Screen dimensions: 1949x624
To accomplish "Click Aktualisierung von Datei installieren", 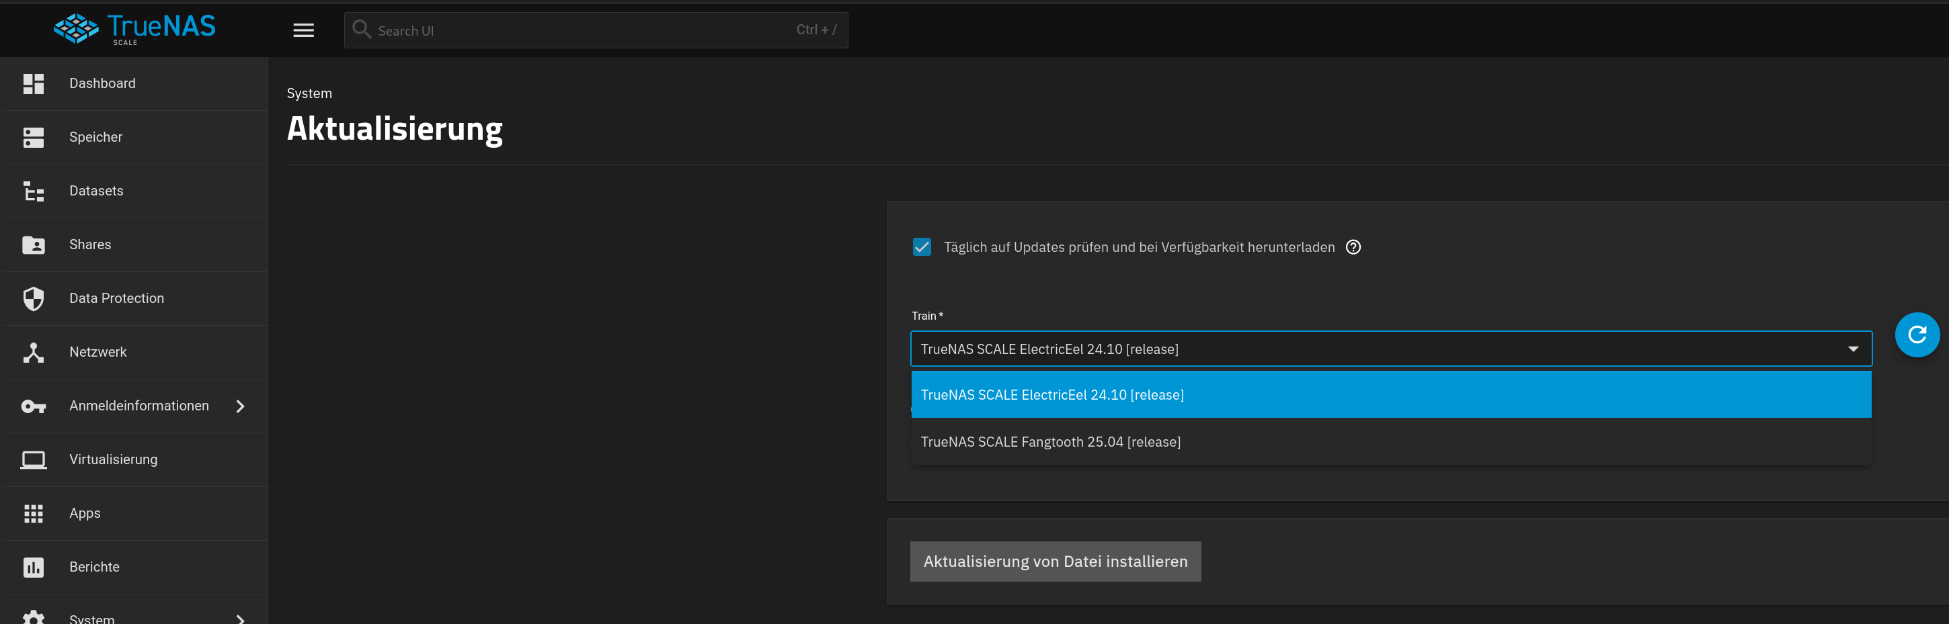I will pyautogui.click(x=1055, y=562).
